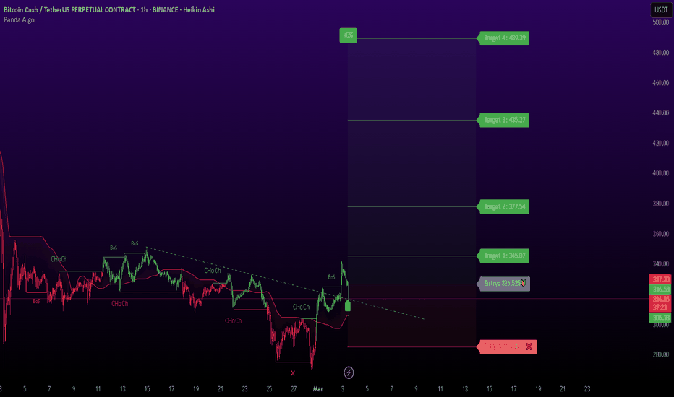Image resolution: width=674 pixels, height=397 pixels.
Task: Select the Target 2: 377.54 label
Action: pyautogui.click(x=504, y=207)
